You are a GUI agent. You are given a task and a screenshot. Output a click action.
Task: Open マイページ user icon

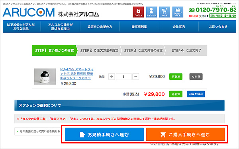pos(151,12)
